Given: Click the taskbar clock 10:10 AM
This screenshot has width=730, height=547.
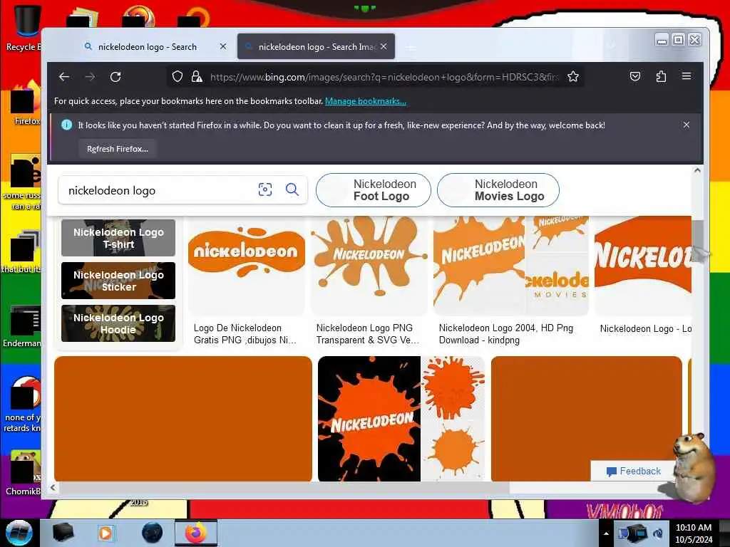Looking at the screenshot, I should click(x=694, y=533).
